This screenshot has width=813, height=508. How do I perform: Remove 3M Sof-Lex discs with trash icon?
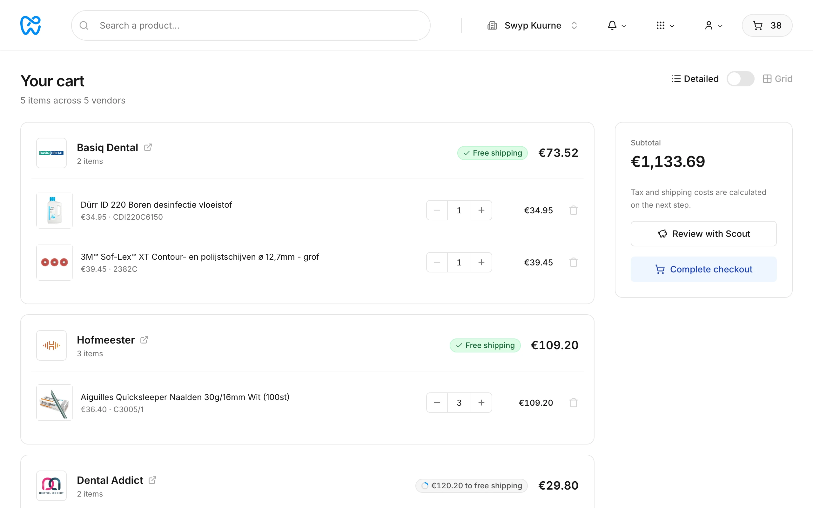click(574, 262)
